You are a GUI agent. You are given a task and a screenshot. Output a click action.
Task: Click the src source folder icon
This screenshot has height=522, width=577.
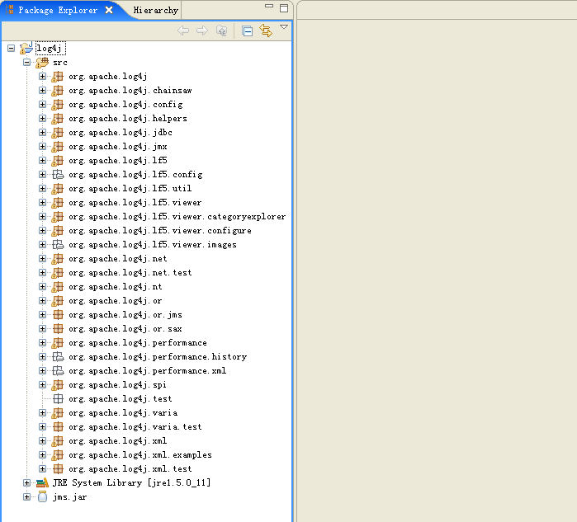pyautogui.click(x=42, y=62)
